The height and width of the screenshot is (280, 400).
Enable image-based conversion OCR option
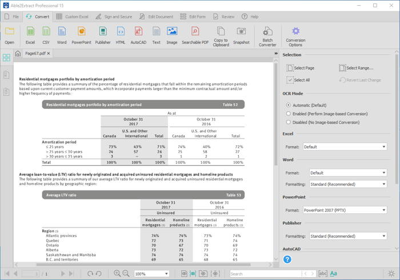[288, 113]
